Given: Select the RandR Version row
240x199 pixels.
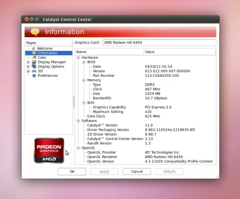Looking at the screenshot, I should point(145,143).
